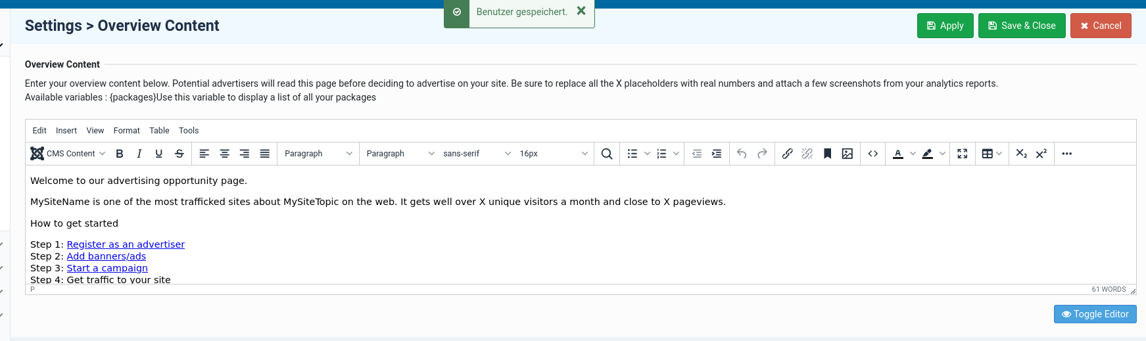This screenshot has height=341, width=1146.
Task: Insert or edit a link
Action: click(x=788, y=154)
